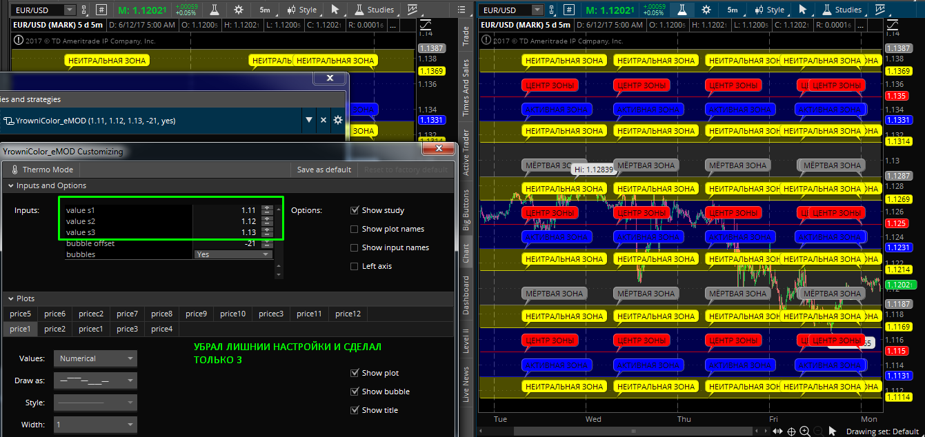Viewport: 925px width, 437px height.
Task: Enable Show plot names checkbox
Action: [x=355, y=229]
